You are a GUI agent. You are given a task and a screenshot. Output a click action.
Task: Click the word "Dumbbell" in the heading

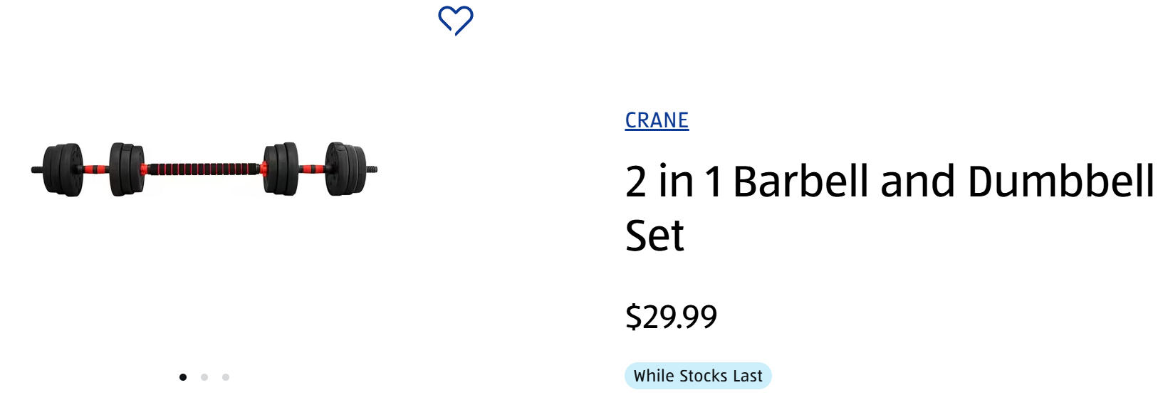pos(1060,181)
